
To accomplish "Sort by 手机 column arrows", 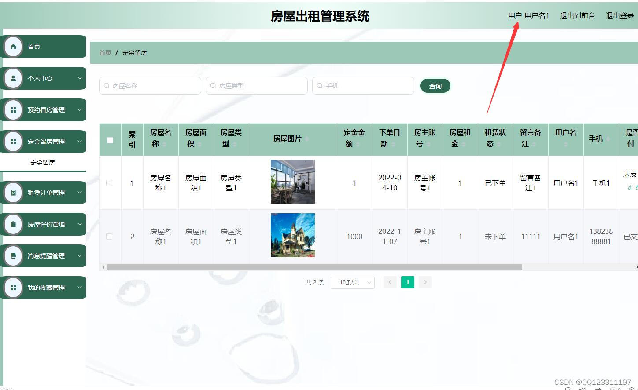I will (608, 139).
